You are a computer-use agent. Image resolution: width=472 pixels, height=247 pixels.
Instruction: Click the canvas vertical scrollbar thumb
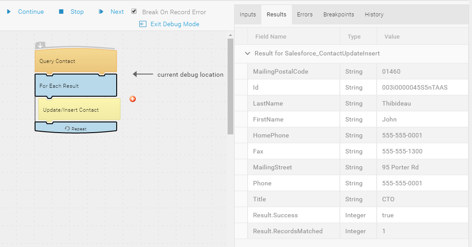[230, 86]
